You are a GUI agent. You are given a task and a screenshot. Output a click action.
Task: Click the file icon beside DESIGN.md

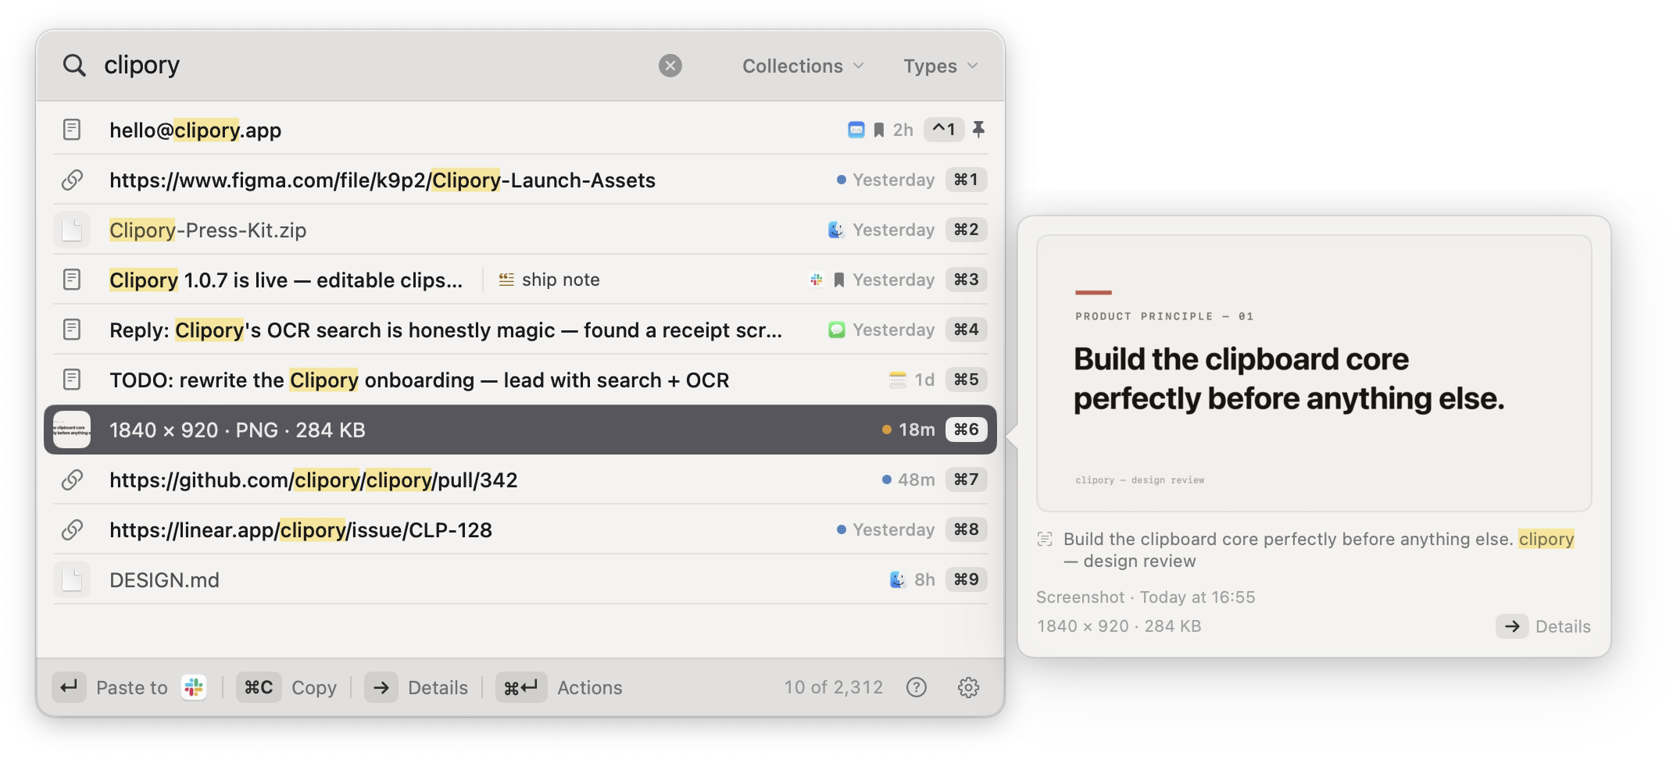pyautogui.click(x=72, y=579)
